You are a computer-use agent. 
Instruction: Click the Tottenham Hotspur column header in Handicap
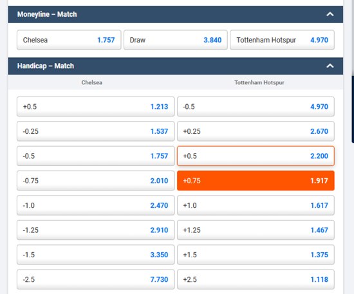[259, 82]
